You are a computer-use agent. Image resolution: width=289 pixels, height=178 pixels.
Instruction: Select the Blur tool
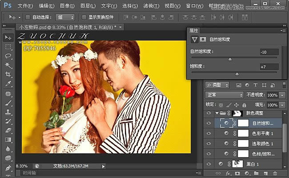click(8, 149)
